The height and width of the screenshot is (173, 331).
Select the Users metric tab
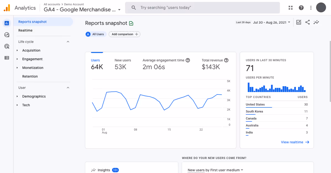tap(97, 64)
